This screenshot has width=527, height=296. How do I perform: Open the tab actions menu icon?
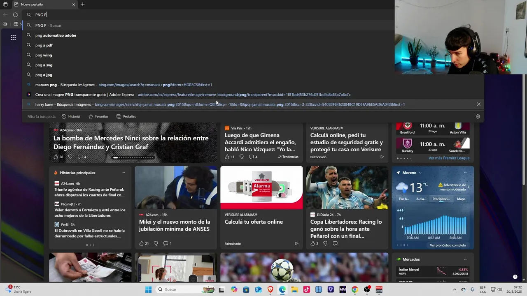[5, 4]
